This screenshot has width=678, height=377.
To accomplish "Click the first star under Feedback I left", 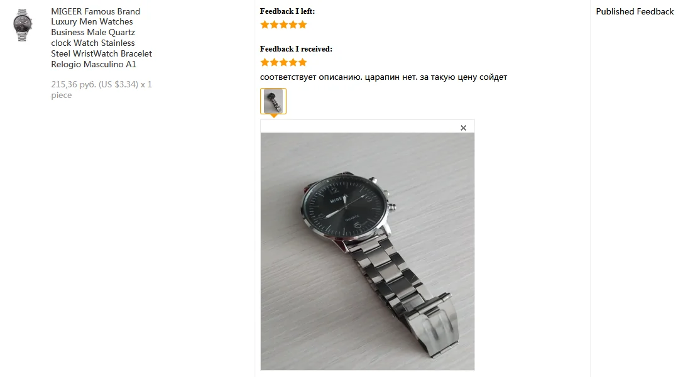I will pyautogui.click(x=265, y=25).
